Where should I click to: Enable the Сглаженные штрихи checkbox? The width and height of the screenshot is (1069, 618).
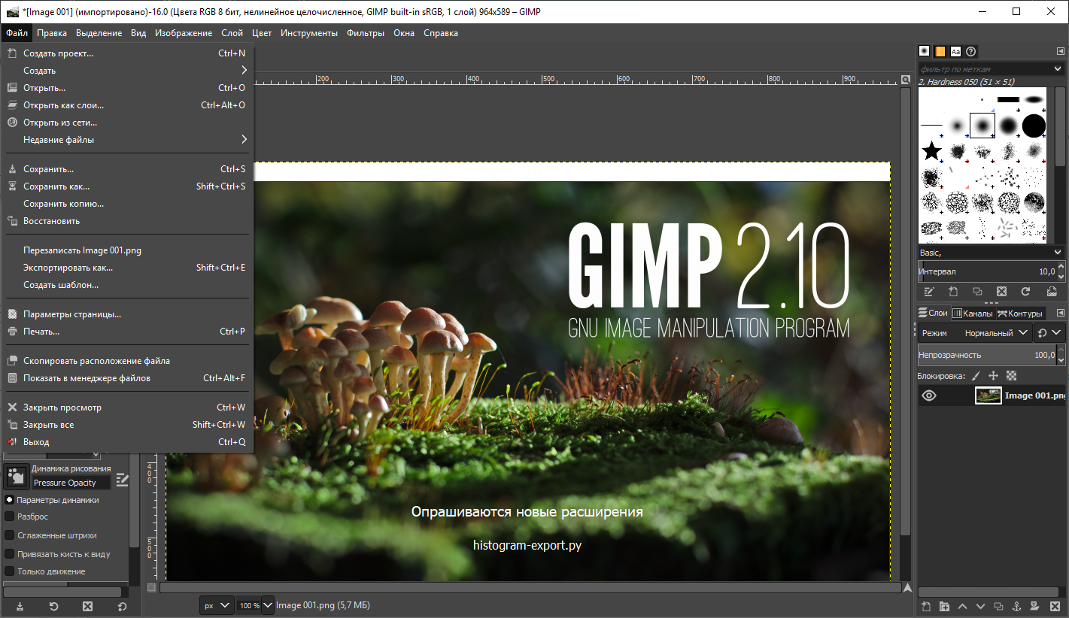coord(10,535)
